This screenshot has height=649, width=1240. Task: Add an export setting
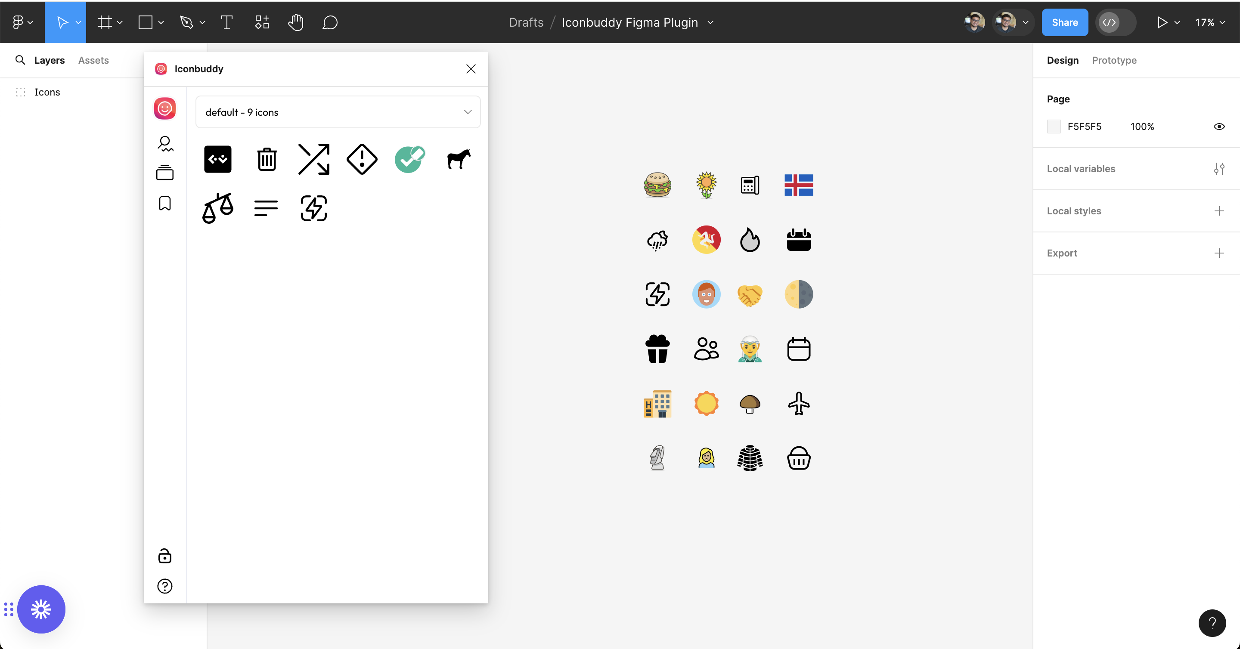click(1219, 253)
